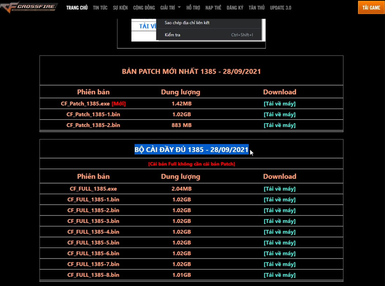
Task: Choose Kiểm tra in context menu
Action: click(x=173, y=35)
